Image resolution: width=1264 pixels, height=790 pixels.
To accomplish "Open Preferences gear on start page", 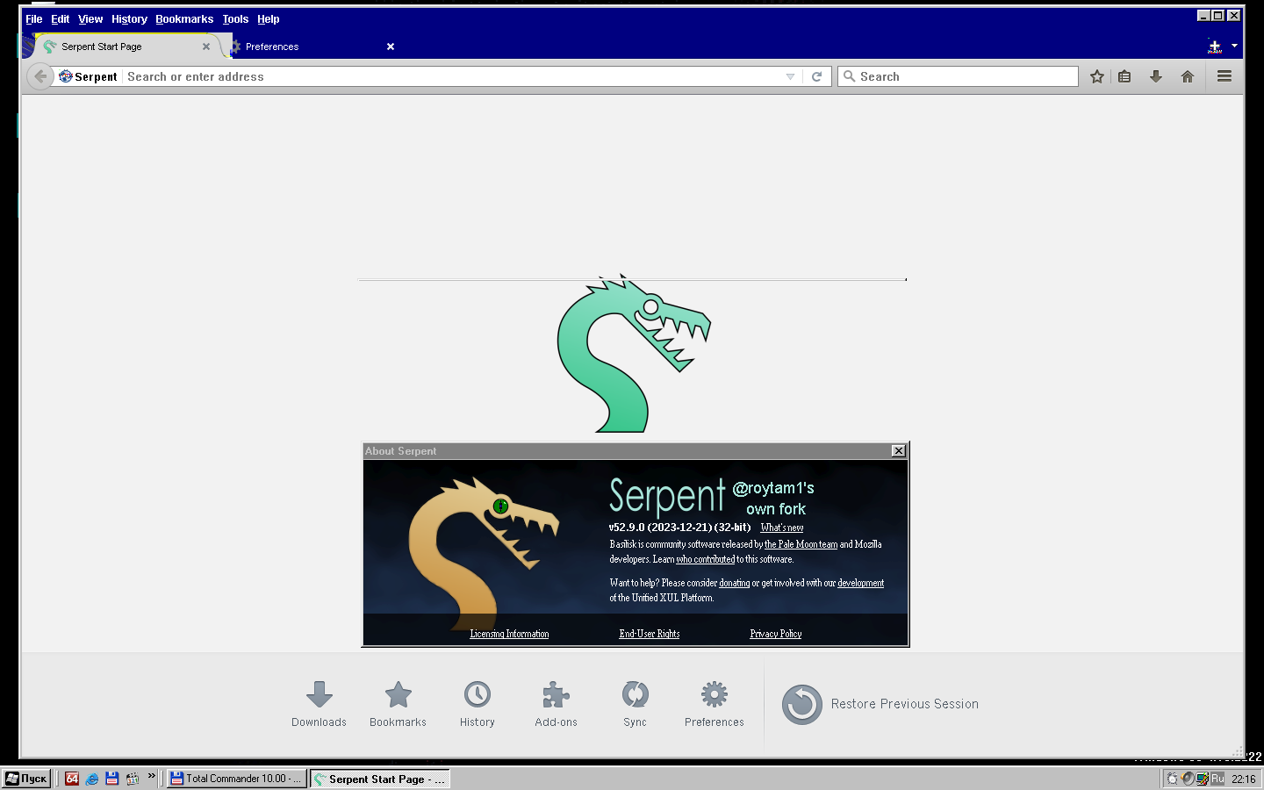I will coord(715,704).
